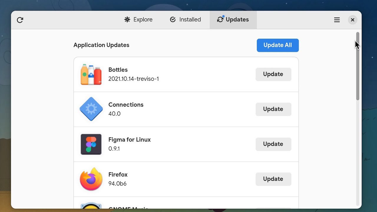The width and height of the screenshot is (377, 212).
Task: Close the software window
Action: coord(353,20)
